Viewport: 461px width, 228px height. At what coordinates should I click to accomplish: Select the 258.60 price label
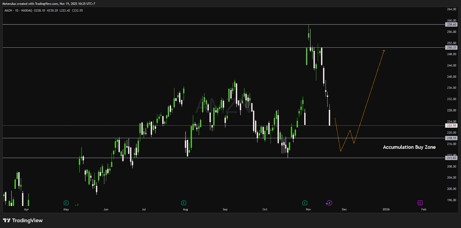click(451, 25)
